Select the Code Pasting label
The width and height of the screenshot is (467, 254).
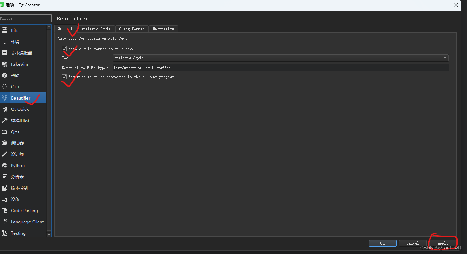point(24,211)
